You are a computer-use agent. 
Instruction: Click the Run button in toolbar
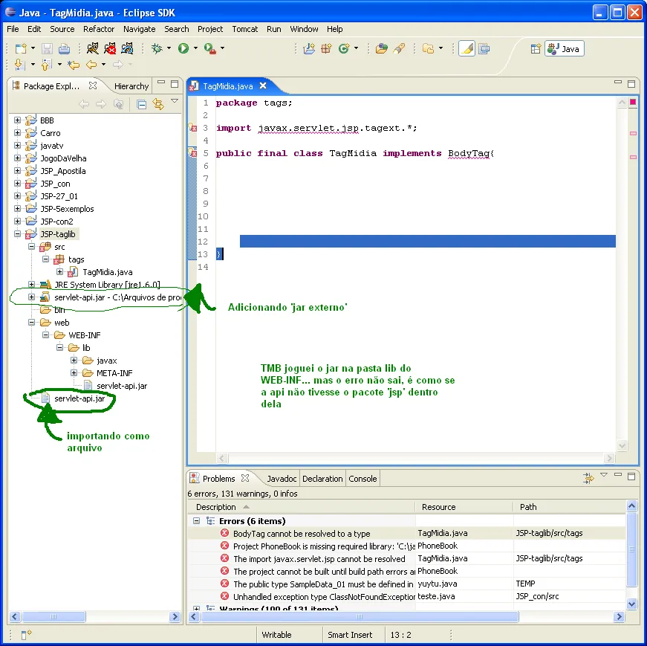pyautogui.click(x=183, y=48)
